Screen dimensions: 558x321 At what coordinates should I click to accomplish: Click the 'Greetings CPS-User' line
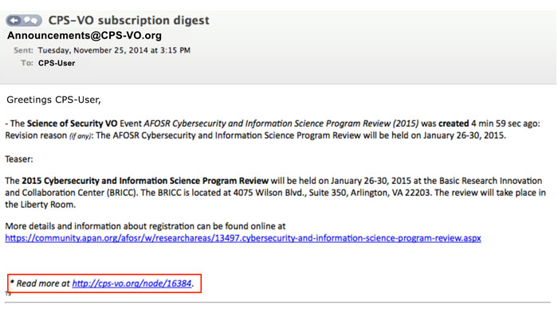pos(54,100)
